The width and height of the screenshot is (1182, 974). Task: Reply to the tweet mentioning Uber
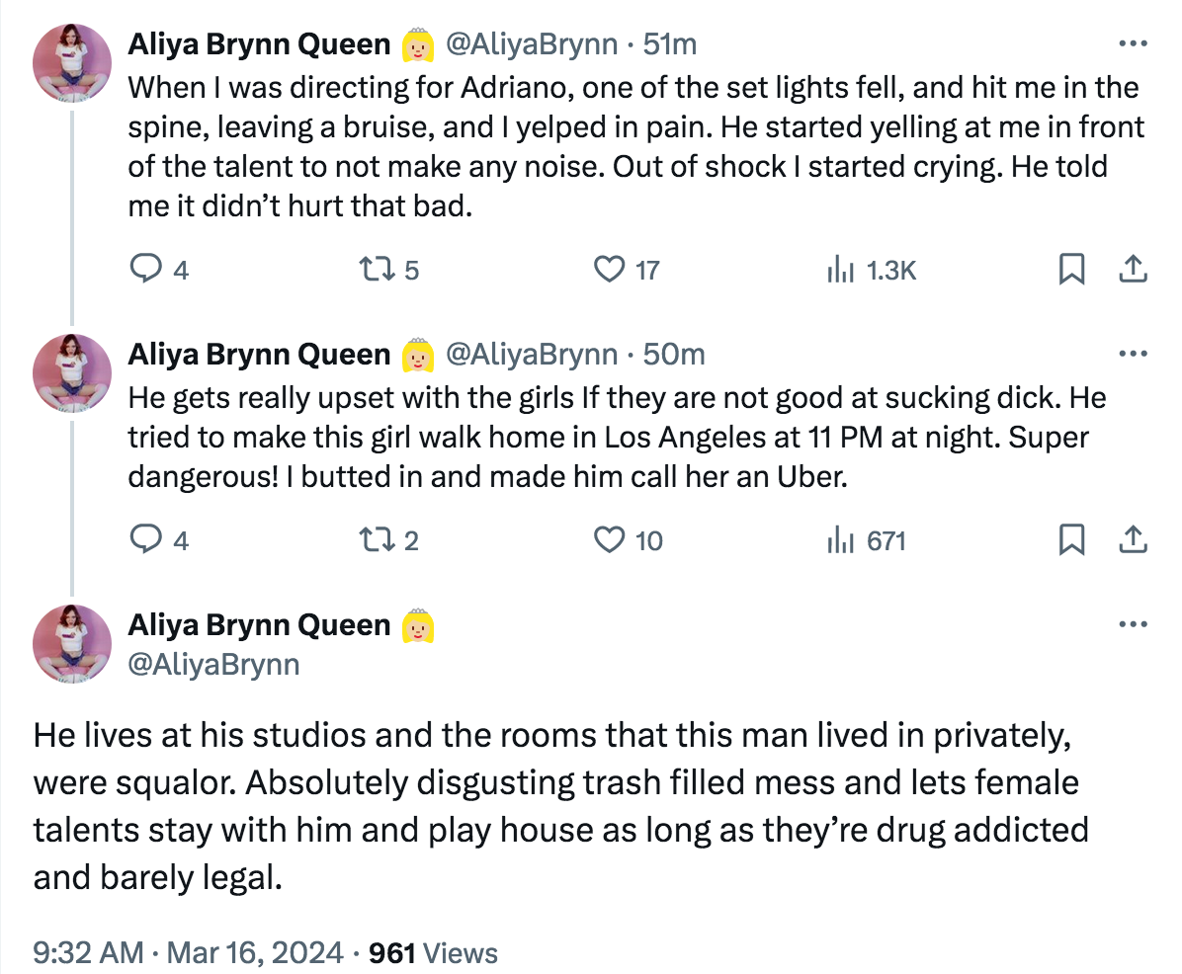pos(145,539)
